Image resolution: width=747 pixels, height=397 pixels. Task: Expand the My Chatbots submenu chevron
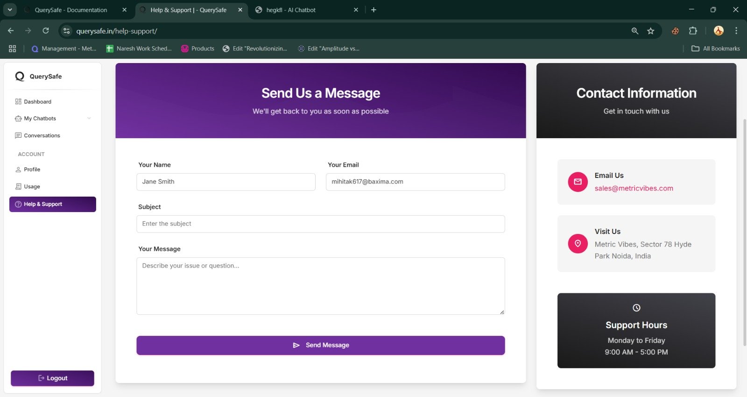pos(89,119)
